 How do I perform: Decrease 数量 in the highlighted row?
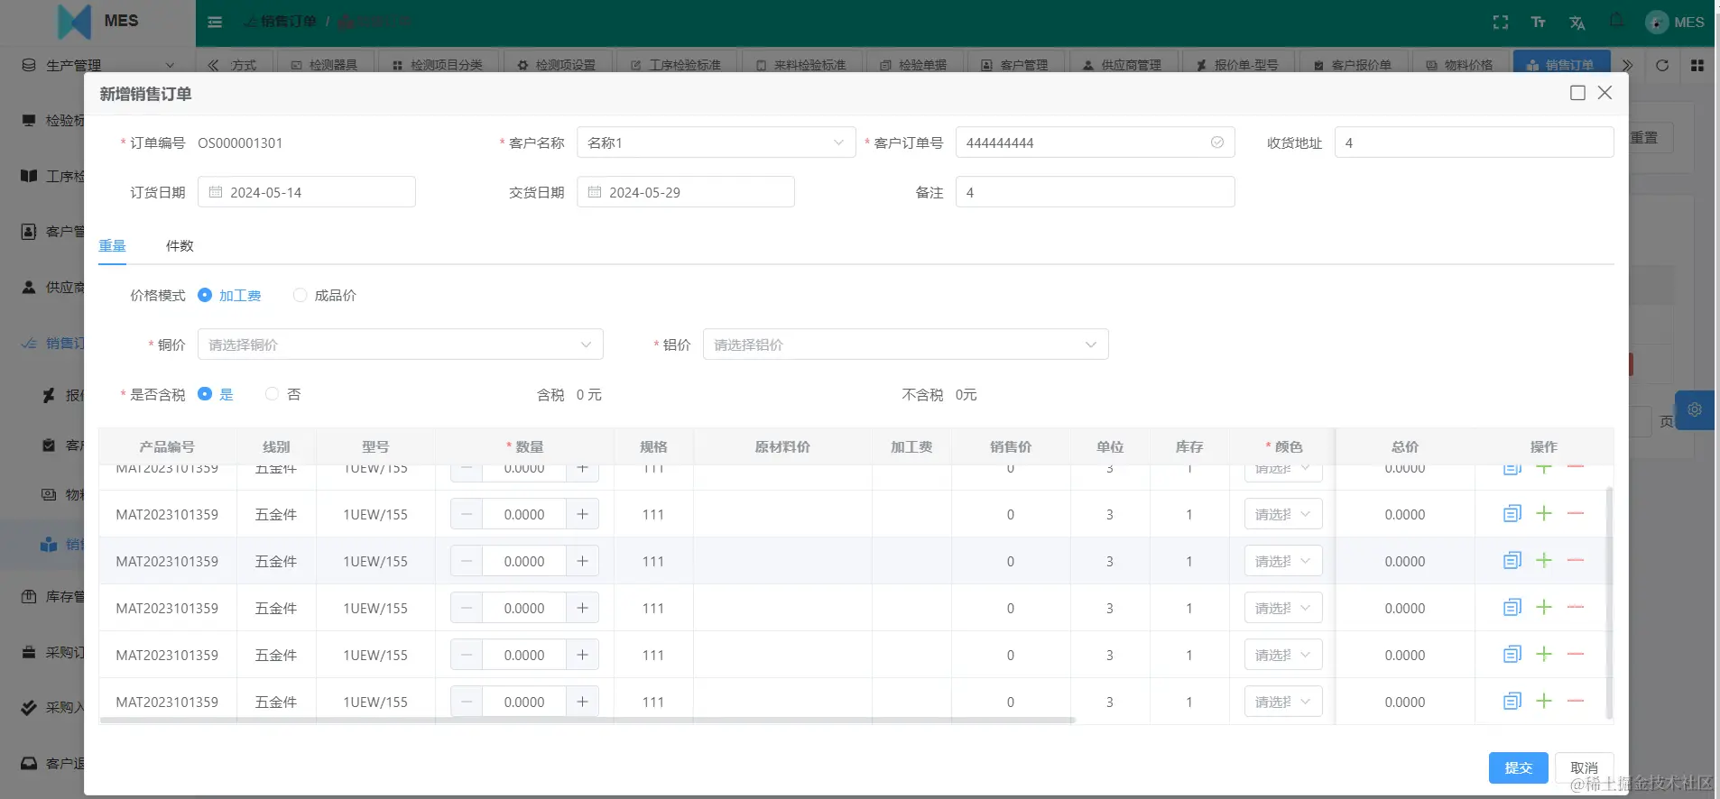(467, 561)
